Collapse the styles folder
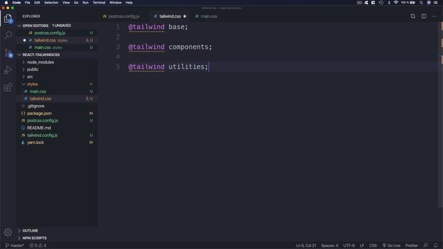 tap(57, 84)
